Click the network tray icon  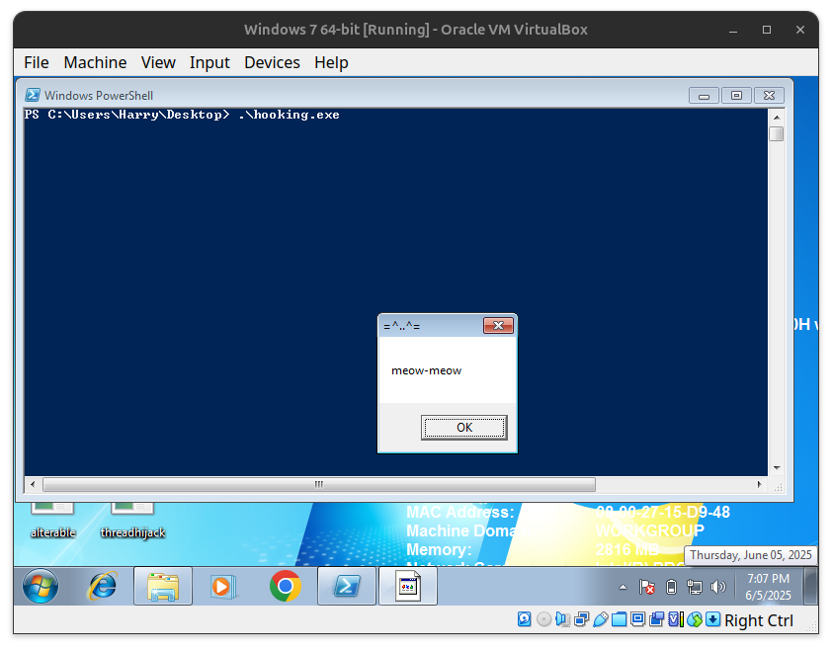pos(694,587)
